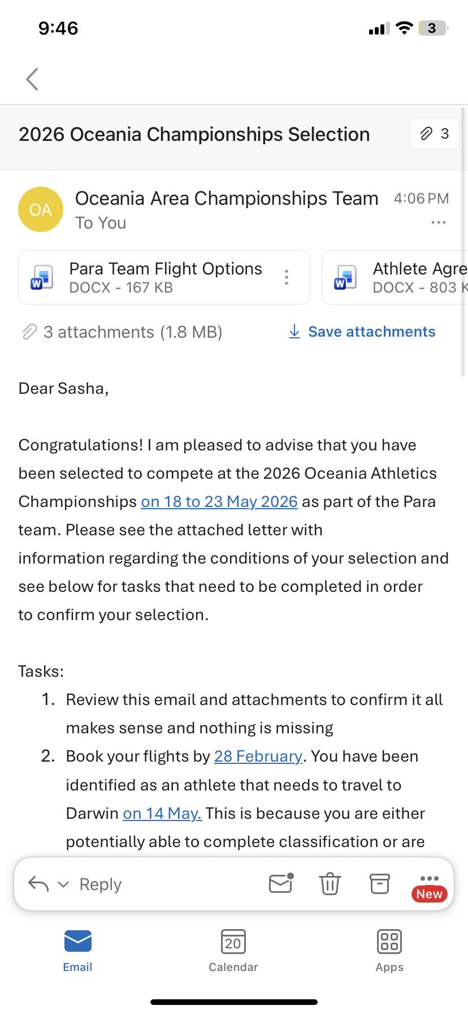The height and width of the screenshot is (1014, 468).
Task: Tap the 18 to 23 May 2026 link
Action: [x=219, y=502]
